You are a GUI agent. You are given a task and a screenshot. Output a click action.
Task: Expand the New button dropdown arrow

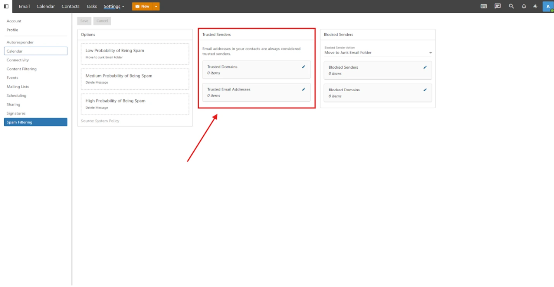tap(156, 6)
